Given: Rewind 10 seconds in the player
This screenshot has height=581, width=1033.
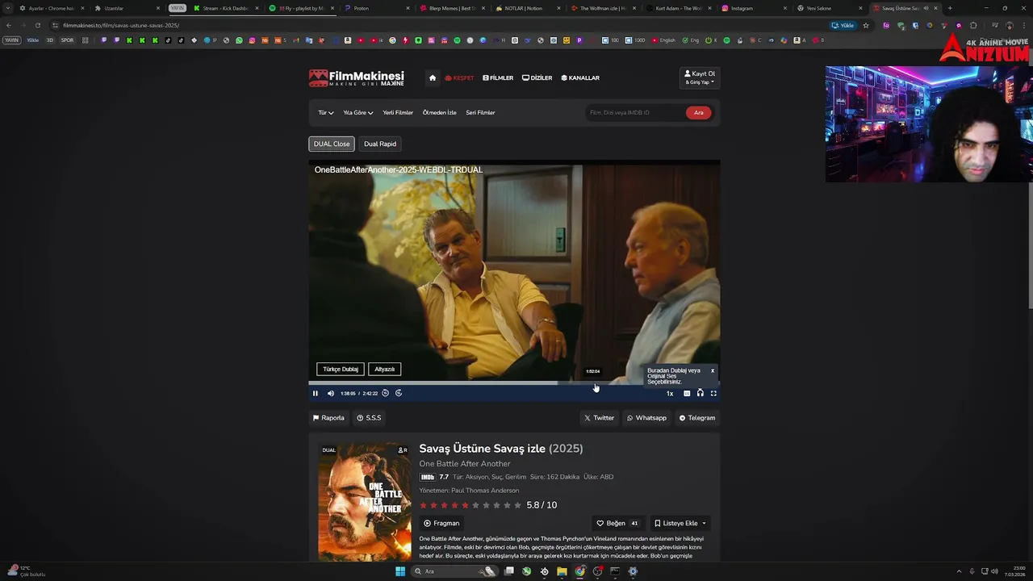Looking at the screenshot, I should click(385, 393).
